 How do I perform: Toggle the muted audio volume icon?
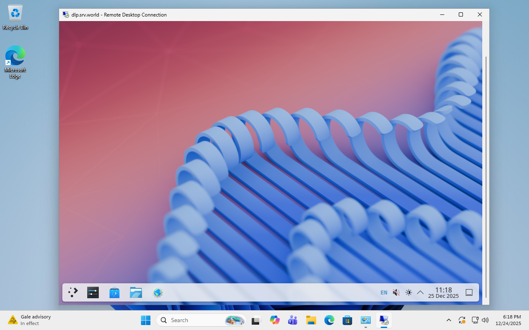pyautogui.click(x=396, y=292)
